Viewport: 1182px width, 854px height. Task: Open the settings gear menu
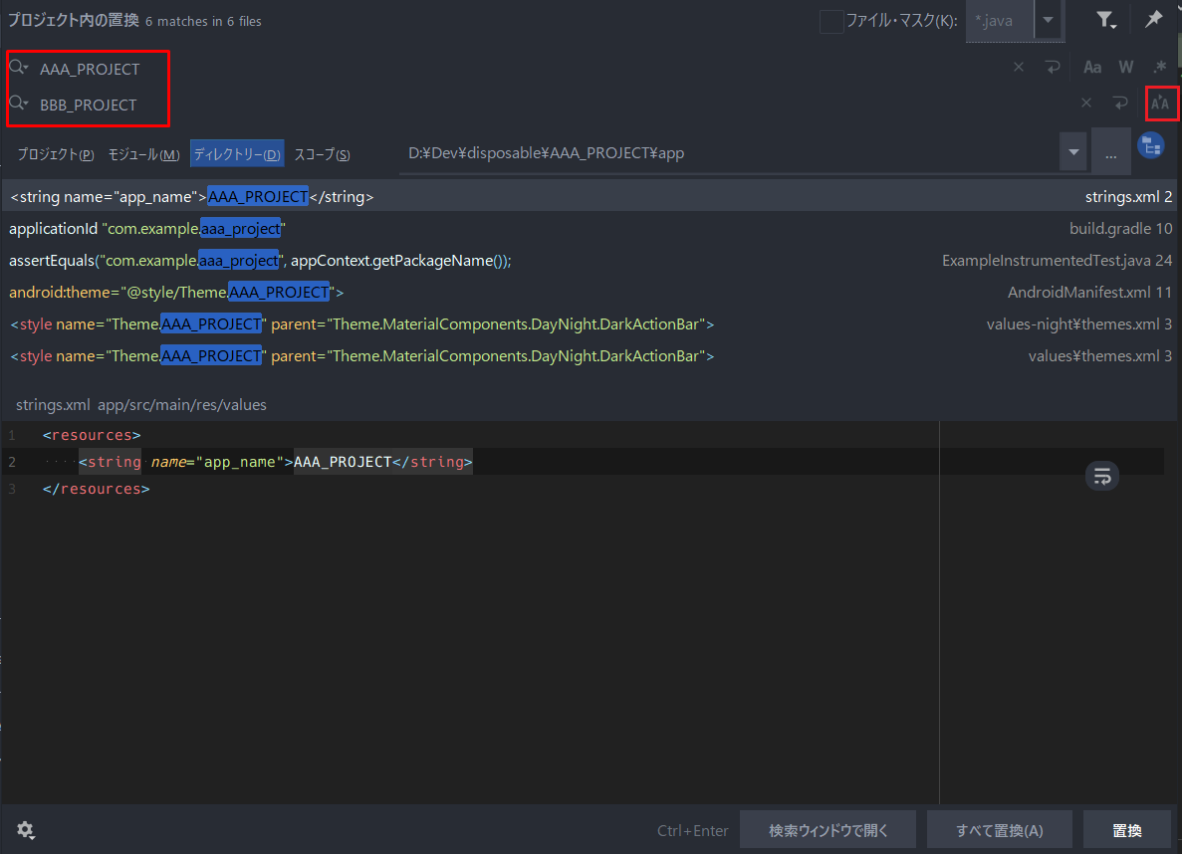point(26,830)
